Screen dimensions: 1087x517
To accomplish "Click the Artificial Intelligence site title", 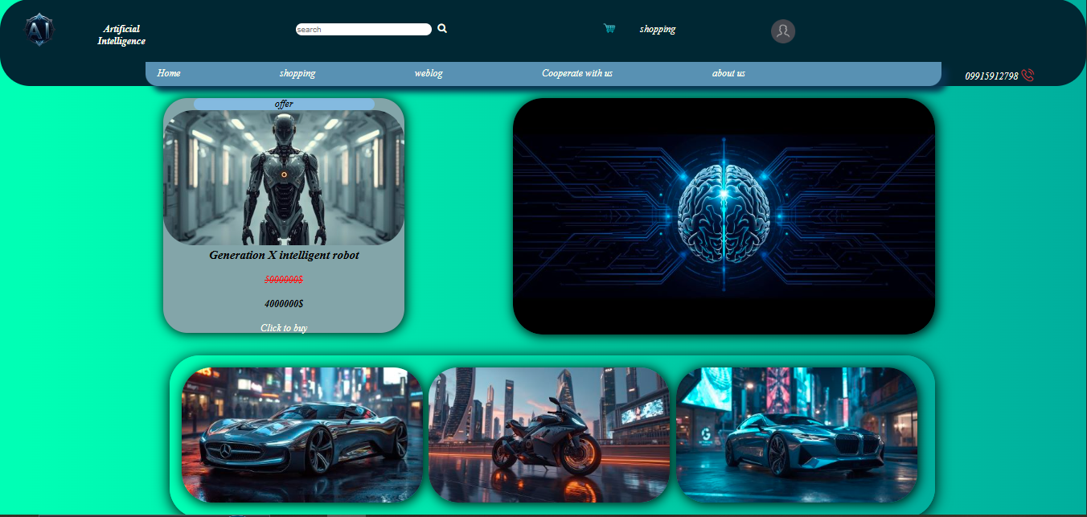I will point(121,35).
